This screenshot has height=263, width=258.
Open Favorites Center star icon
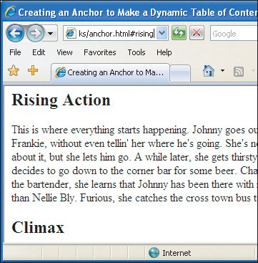coord(14,71)
